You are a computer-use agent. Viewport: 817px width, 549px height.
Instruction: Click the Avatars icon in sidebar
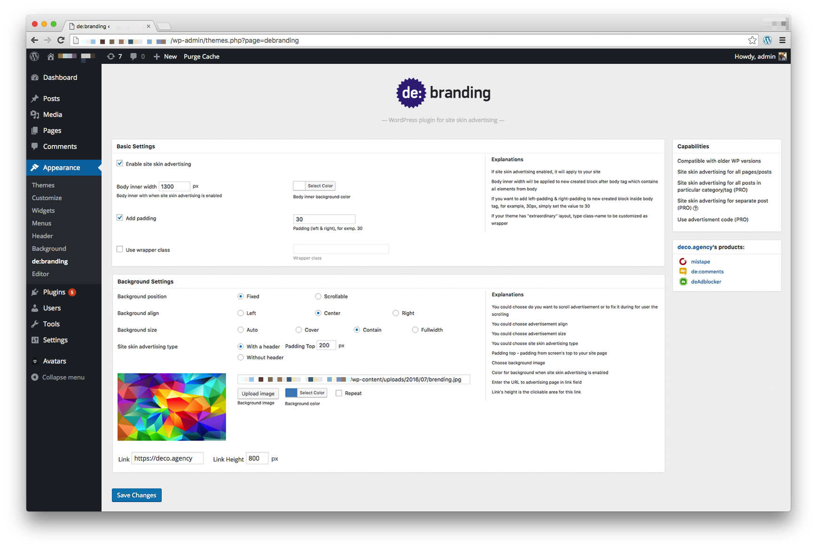click(x=35, y=361)
